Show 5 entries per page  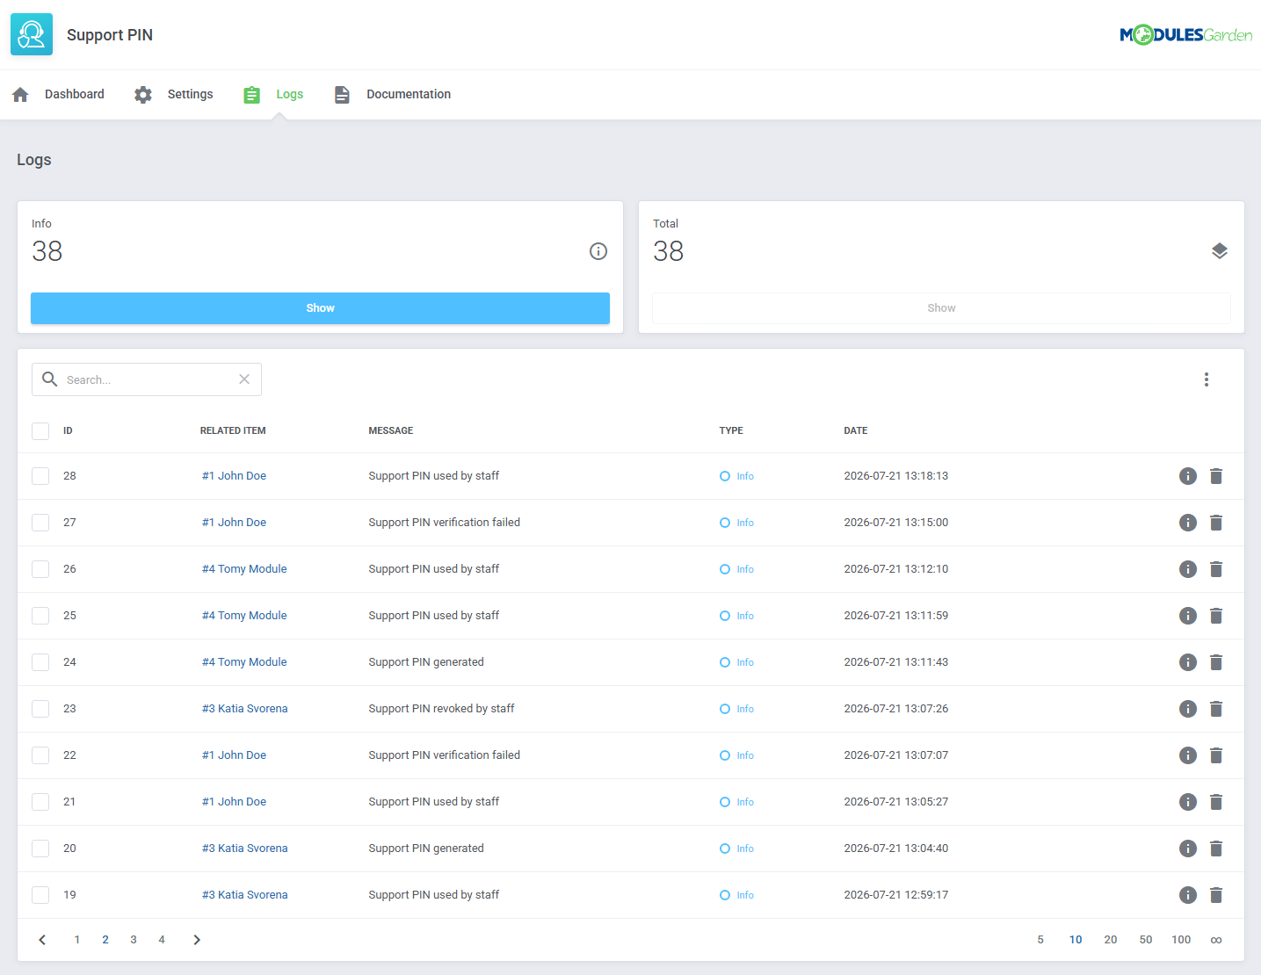click(1040, 940)
